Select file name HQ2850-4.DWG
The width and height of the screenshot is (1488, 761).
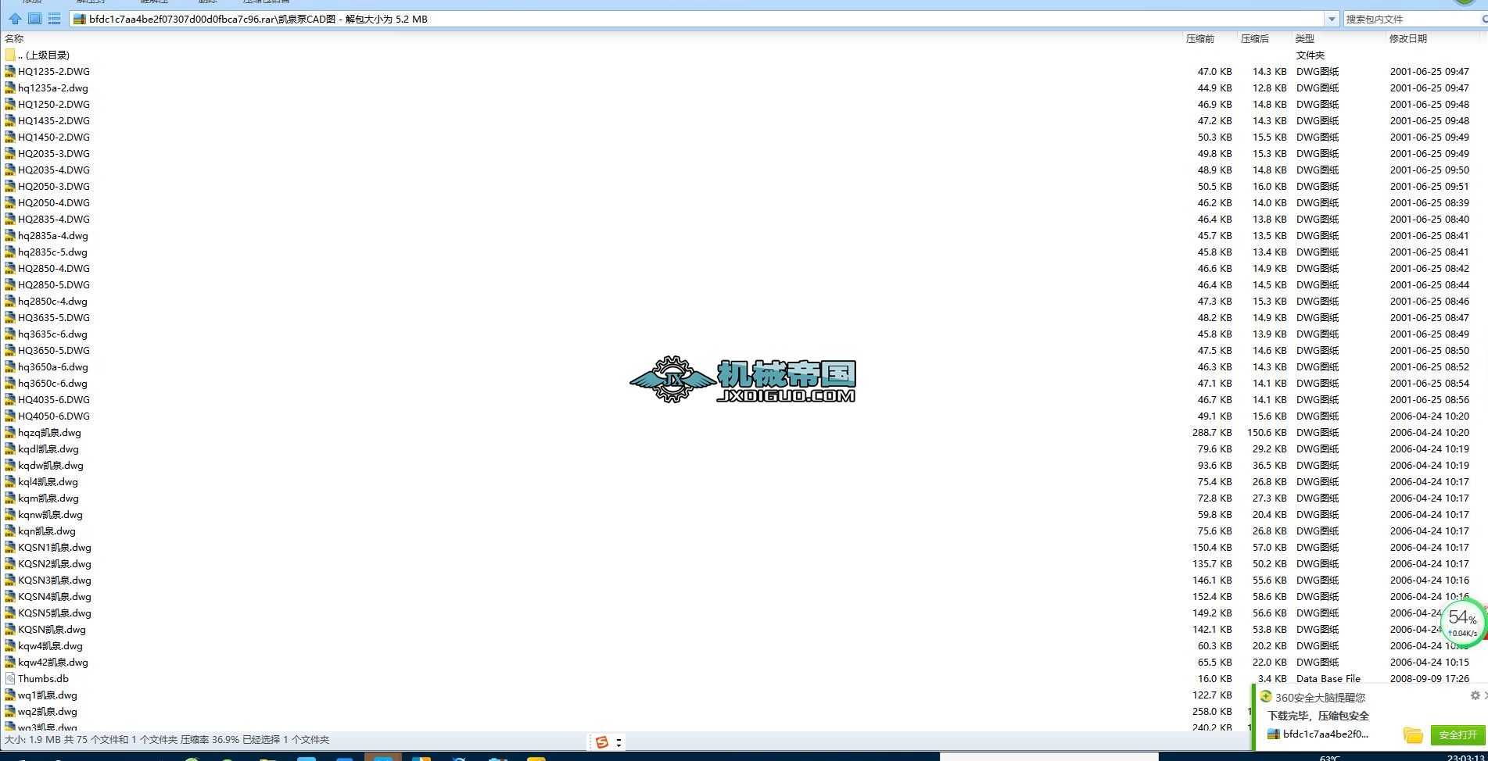(54, 268)
